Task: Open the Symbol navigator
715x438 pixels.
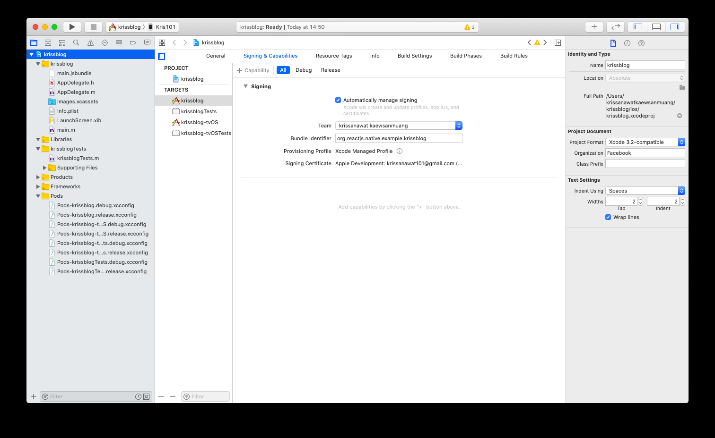Action: [x=62, y=42]
